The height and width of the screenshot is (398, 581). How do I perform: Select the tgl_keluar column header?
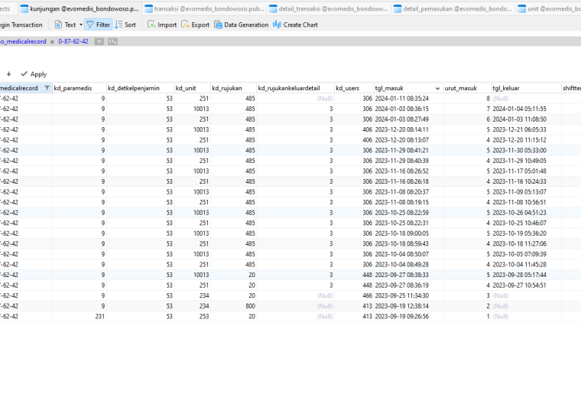[x=526, y=88]
